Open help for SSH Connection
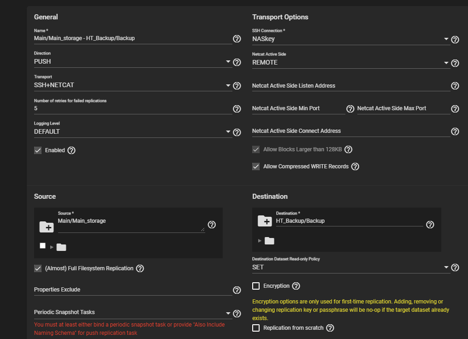Viewport: 468px width, 339px height. pos(455,39)
